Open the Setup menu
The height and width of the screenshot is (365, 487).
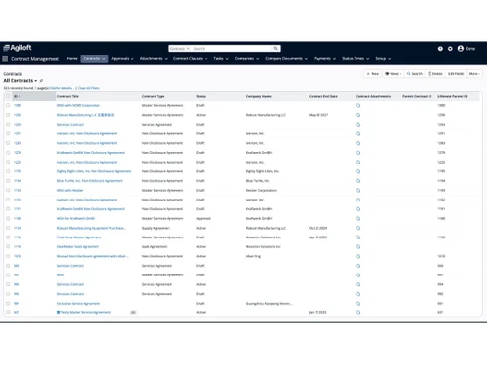[x=383, y=59]
